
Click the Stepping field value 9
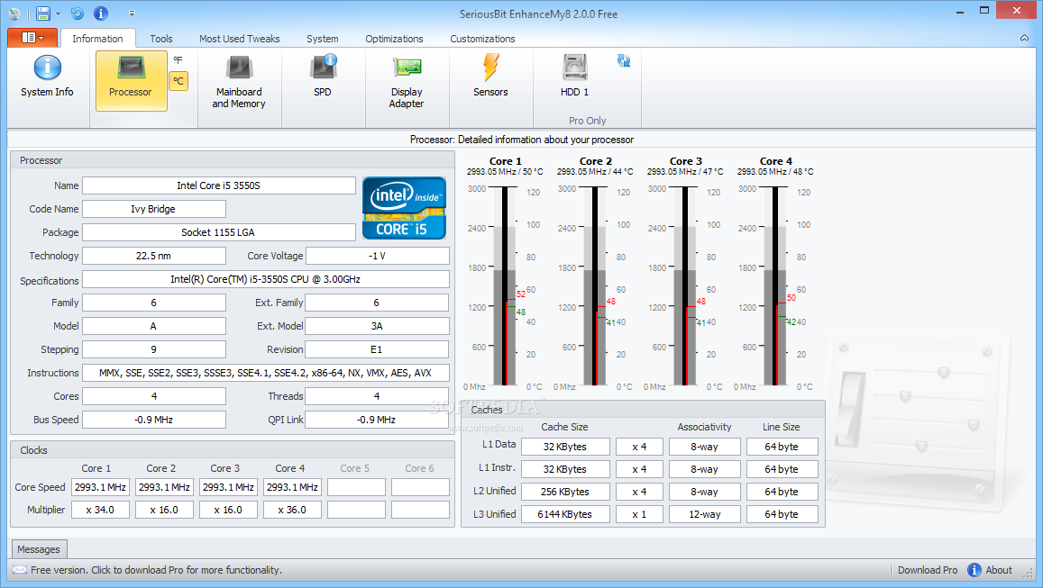(x=153, y=349)
